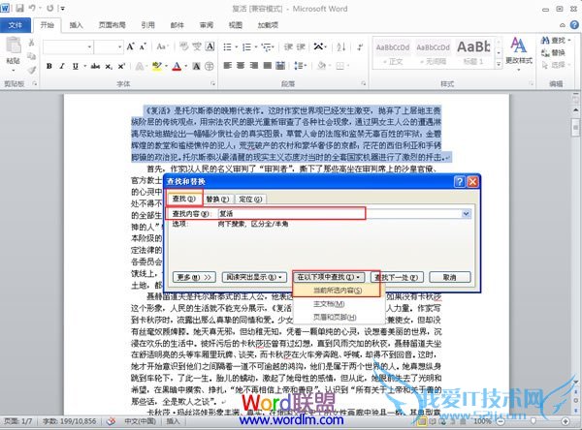Select the Heading 1 style
Viewport: 582px width, 430px height.
[473, 52]
